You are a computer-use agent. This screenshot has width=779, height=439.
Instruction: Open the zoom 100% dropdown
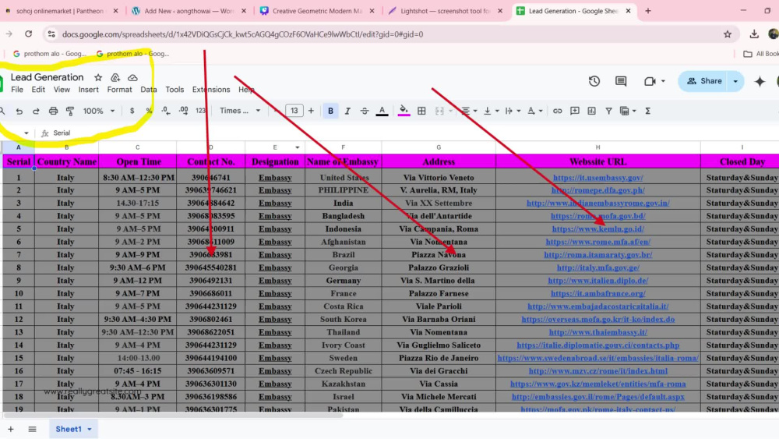[x=98, y=111]
